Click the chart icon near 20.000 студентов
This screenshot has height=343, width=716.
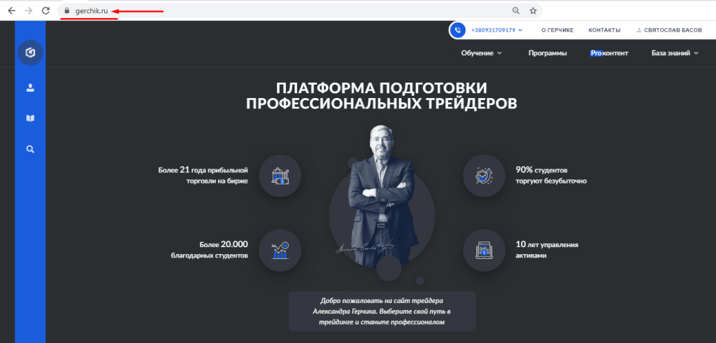(280, 250)
